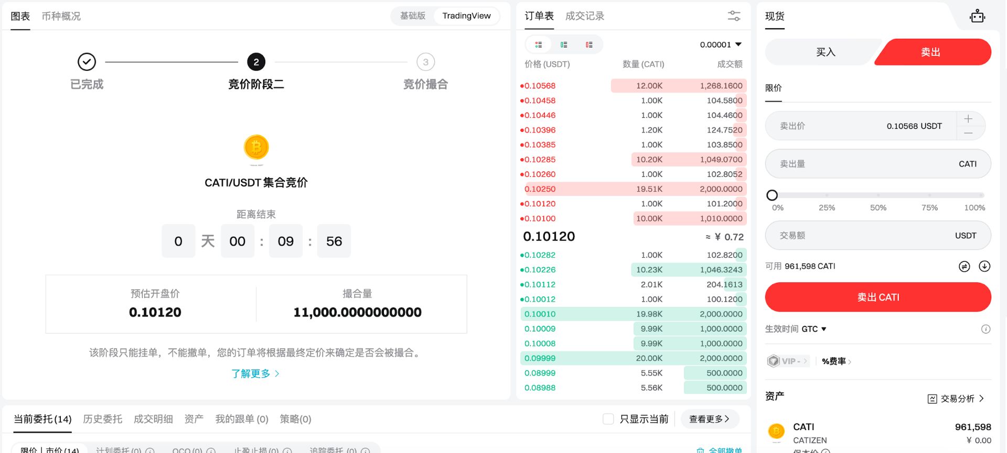Screen dimensions: 1007x453
Task: Toggle the show-current-only checkbox
Action: [608, 419]
